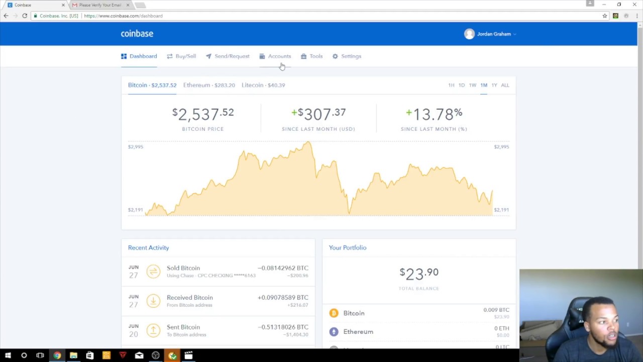Open the Chrome three-dot menu
The image size is (643, 362).
(x=636, y=16)
